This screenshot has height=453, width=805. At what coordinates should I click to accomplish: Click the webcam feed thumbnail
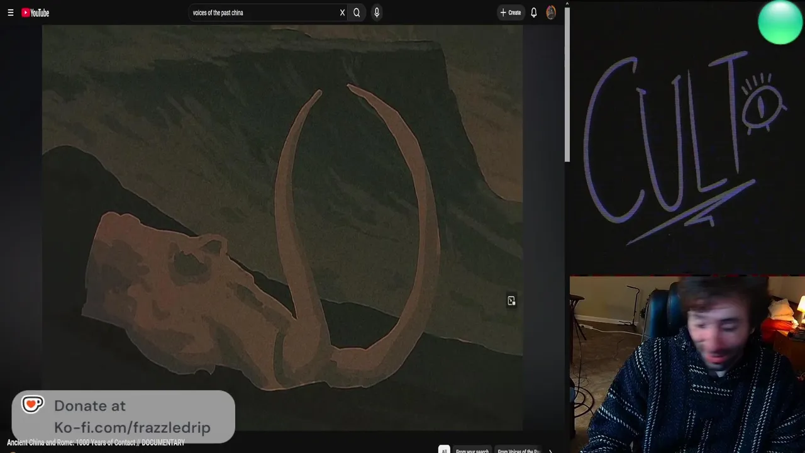click(687, 364)
